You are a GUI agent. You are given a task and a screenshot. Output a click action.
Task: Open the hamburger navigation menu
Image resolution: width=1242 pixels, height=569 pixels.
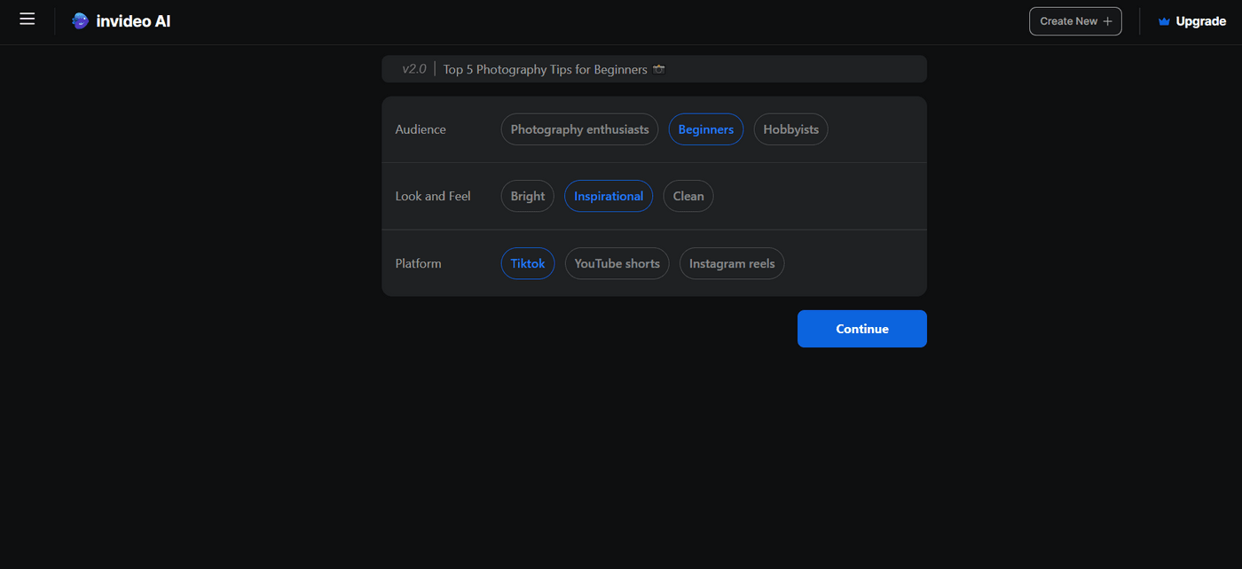click(x=27, y=19)
